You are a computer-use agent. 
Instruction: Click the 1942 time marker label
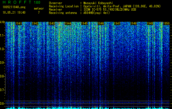(35, 23)
